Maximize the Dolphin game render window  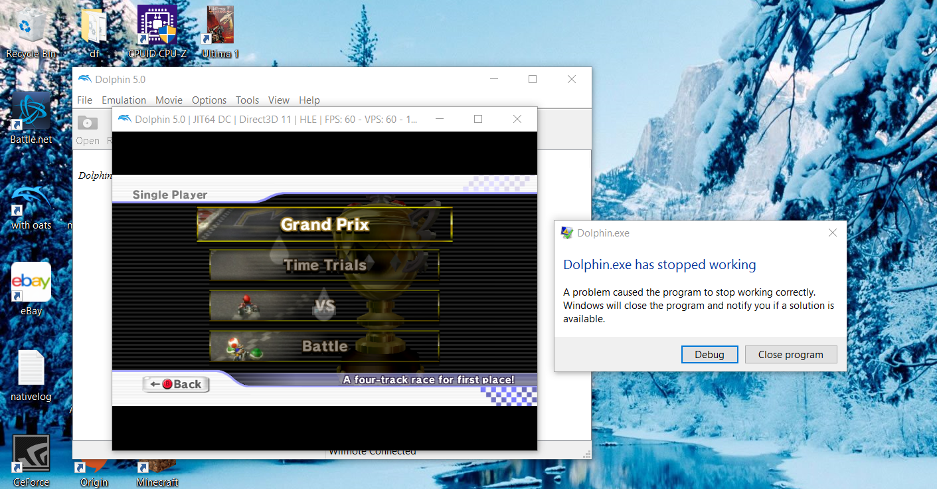click(x=478, y=120)
